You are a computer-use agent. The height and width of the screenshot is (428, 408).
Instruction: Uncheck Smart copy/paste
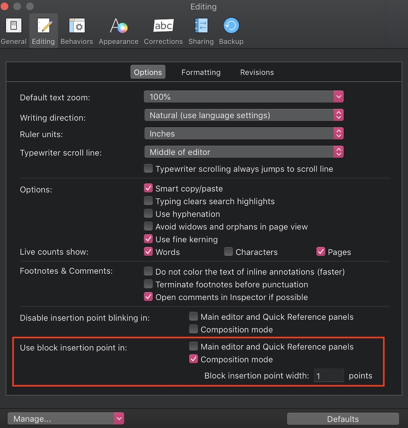point(149,188)
